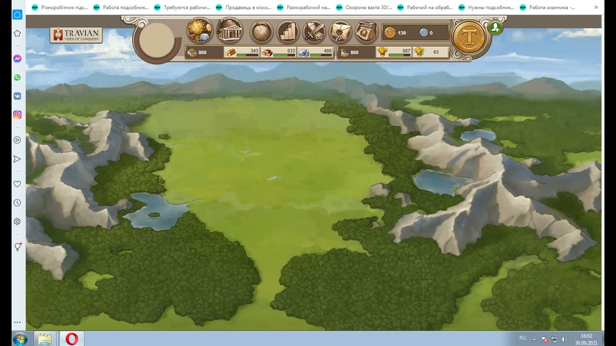
Task: Open bookmark 'Требуются рабочи...'
Action: [x=182, y=7]
